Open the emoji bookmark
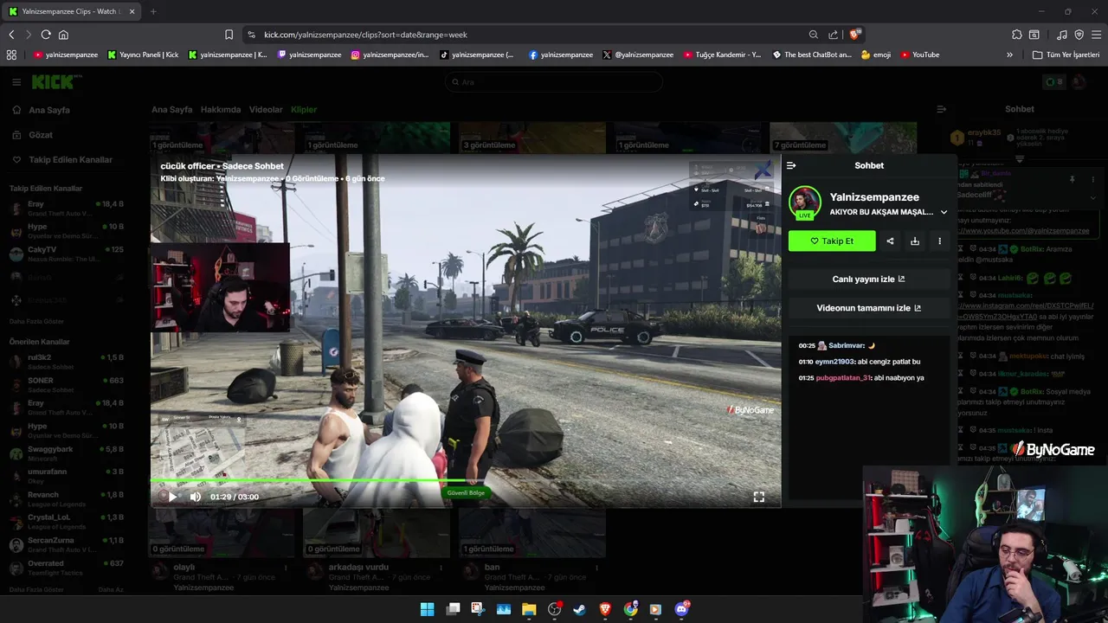1108x623 pixels. (876, 55)
